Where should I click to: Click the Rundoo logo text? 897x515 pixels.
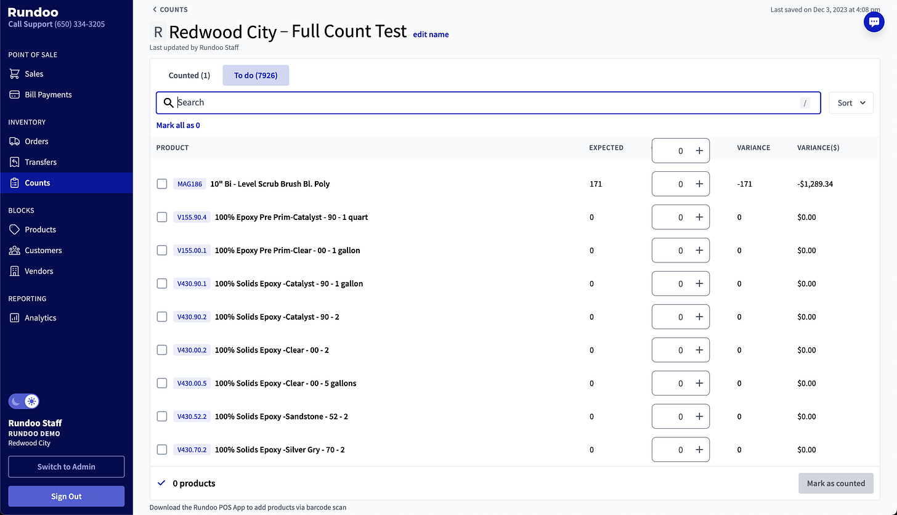click(x=33, y=12)
